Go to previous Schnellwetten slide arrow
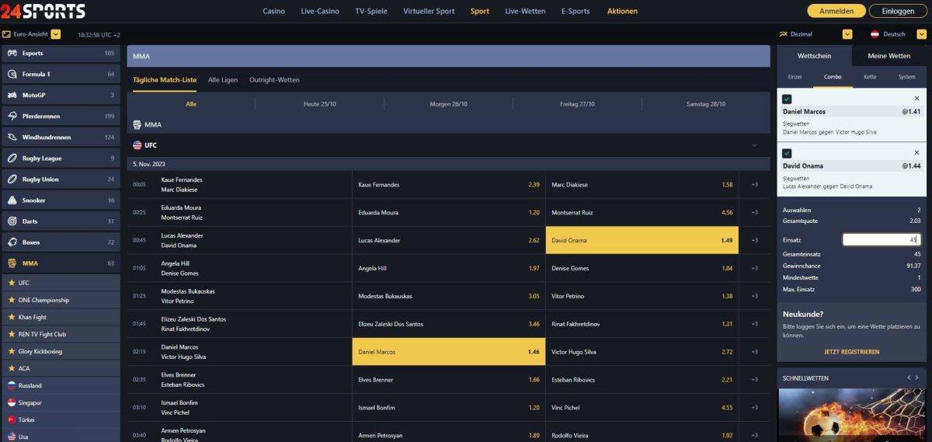932x442 pixels. pyautogui.click(x=909, y=378)
